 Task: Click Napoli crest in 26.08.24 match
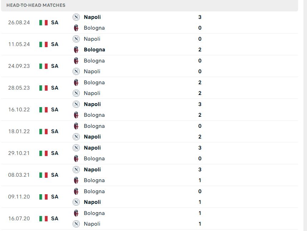[76, 17]
